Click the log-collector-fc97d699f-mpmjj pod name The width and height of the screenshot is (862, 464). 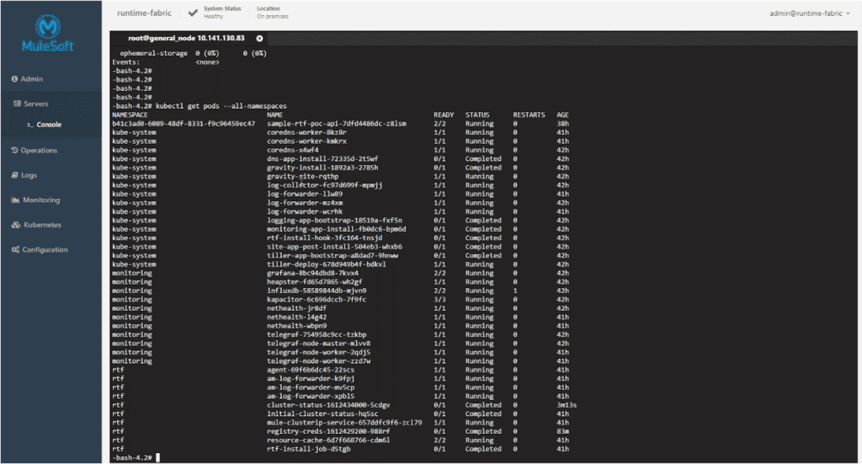[324, 185]
